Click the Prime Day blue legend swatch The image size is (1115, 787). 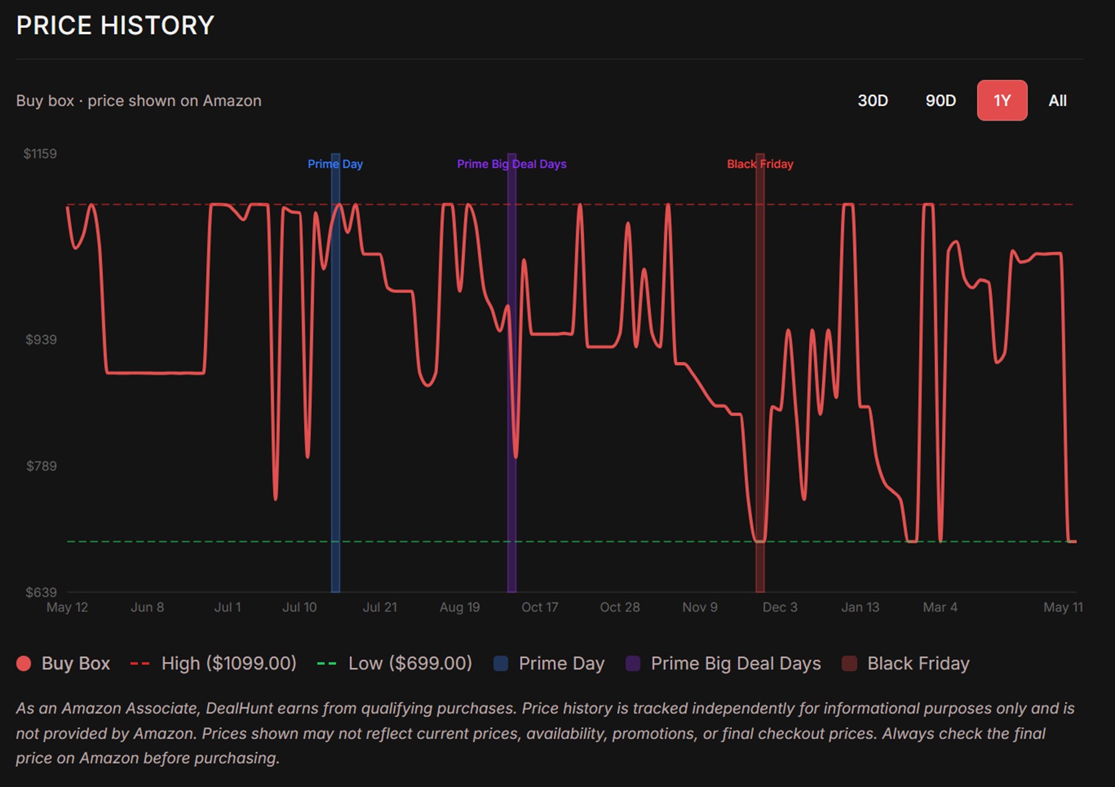coord(501,664)
